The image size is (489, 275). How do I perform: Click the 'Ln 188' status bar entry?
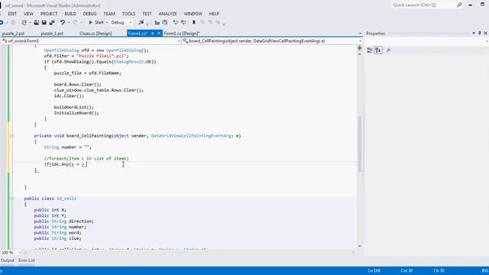[x=374, y=270]
